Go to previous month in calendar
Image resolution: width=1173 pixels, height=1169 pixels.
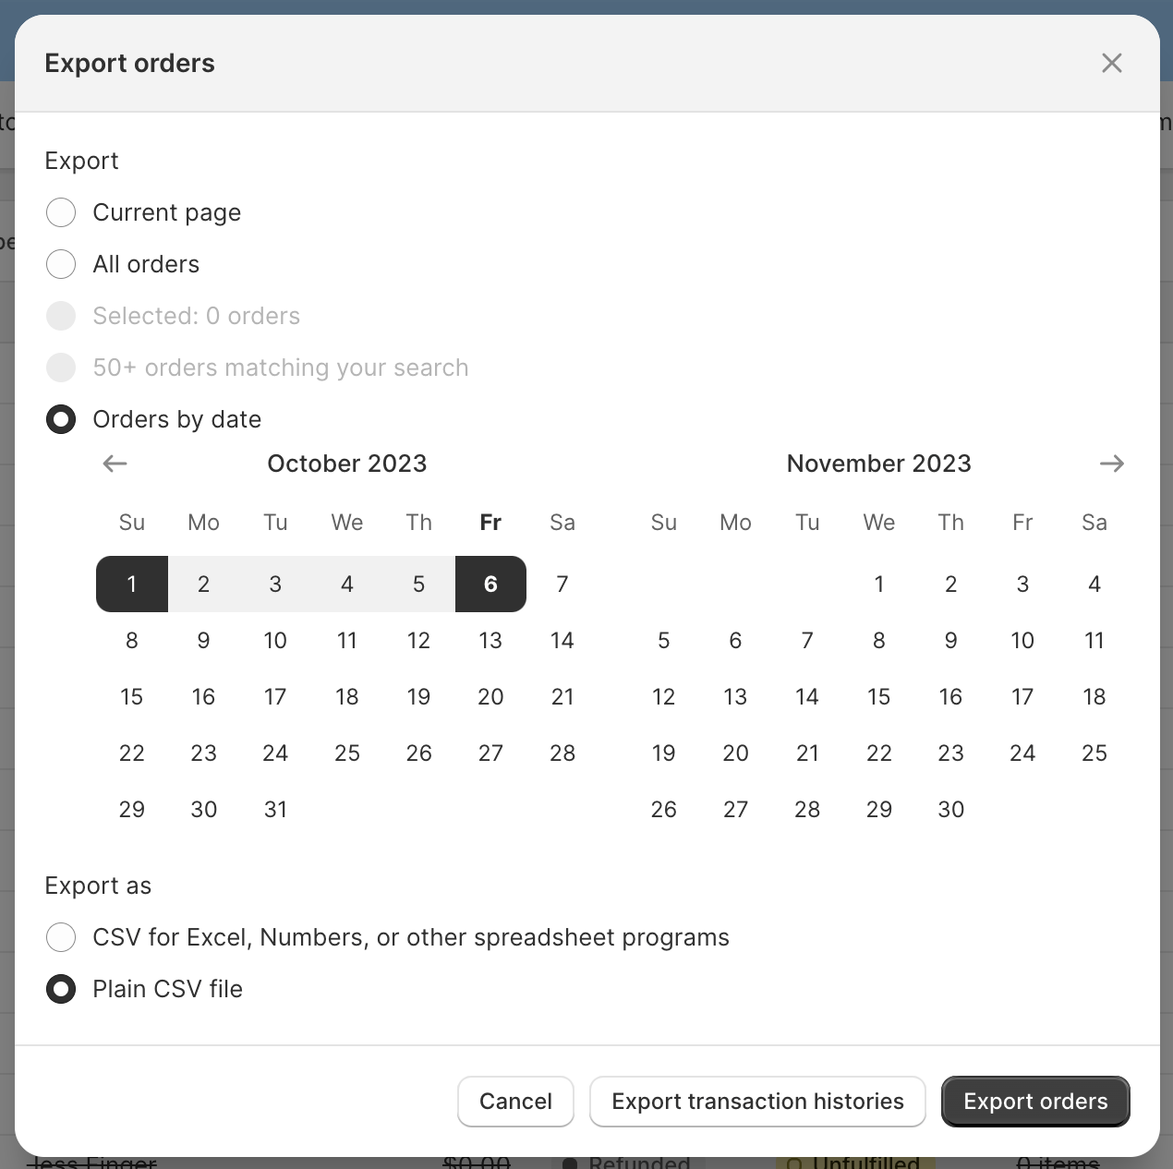coord(115,464)
